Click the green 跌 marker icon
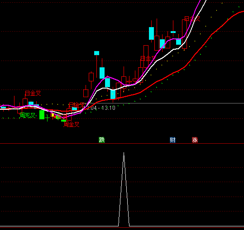Image resolution: width=244 pixels, height=230 pixels. 101,140
